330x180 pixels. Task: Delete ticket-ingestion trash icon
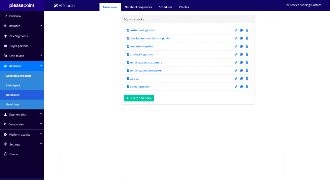coord(247,87)
